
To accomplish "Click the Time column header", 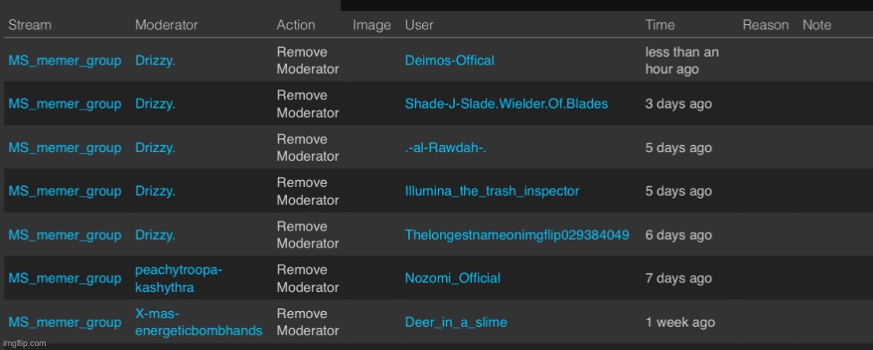I will 660,25.
